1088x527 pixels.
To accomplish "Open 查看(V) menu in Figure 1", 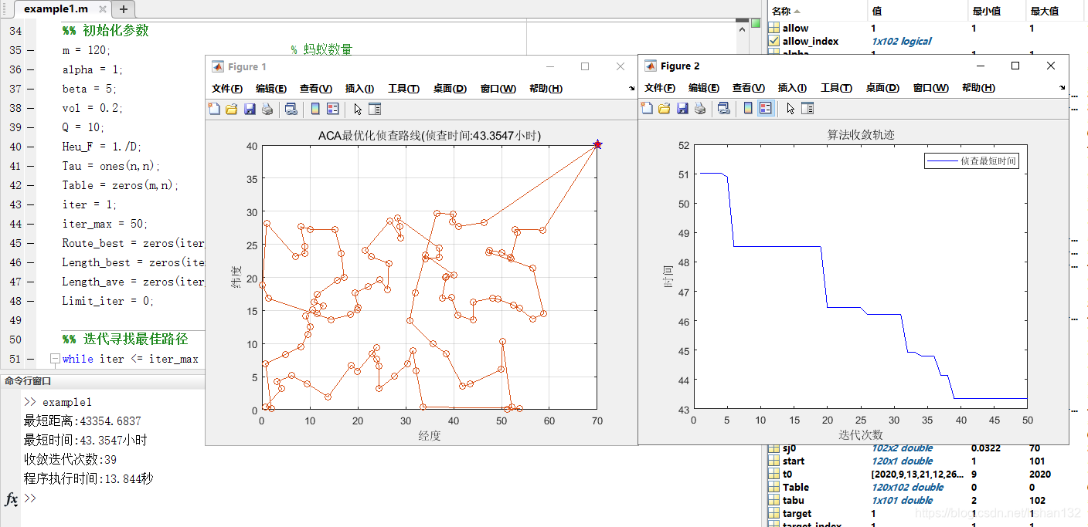I will 316,89.
